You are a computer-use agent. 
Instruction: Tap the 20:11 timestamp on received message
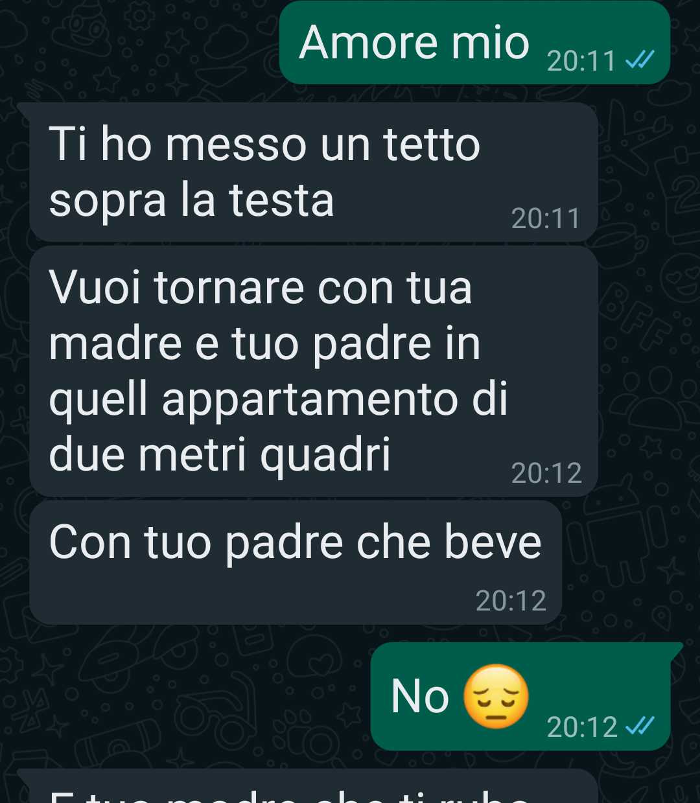(546, 218)
